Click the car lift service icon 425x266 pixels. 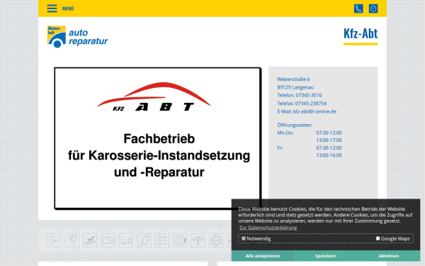[198, 240]
